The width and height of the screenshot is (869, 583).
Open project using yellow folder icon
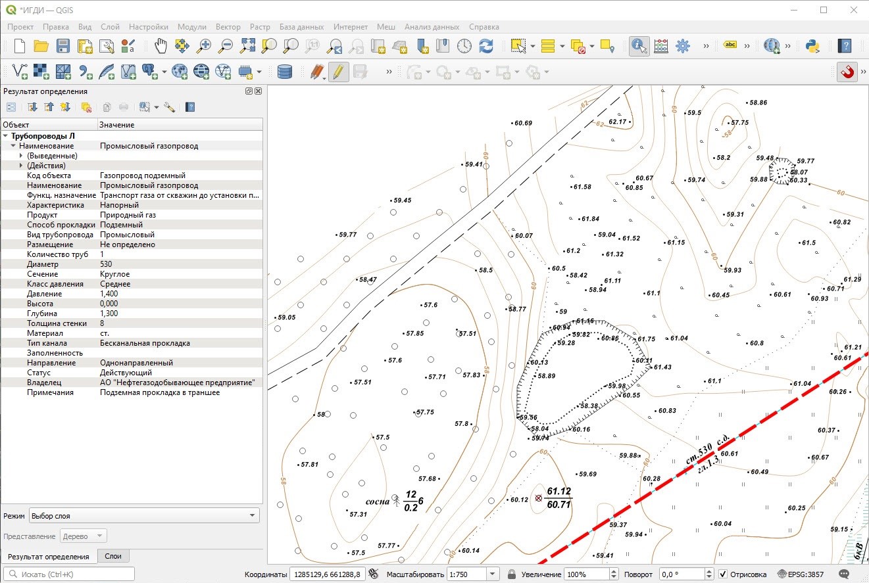[x=41, y=46]
